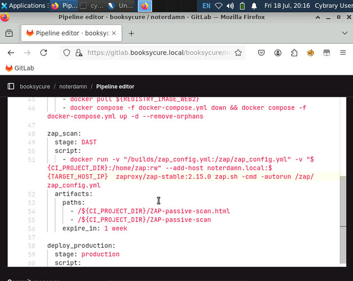Go back using the browser back arrow
Screen dimensions: 353x281
pyautogui.click(x=11, y=53)
